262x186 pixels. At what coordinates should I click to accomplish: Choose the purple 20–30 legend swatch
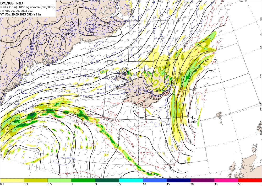[202, 180]
